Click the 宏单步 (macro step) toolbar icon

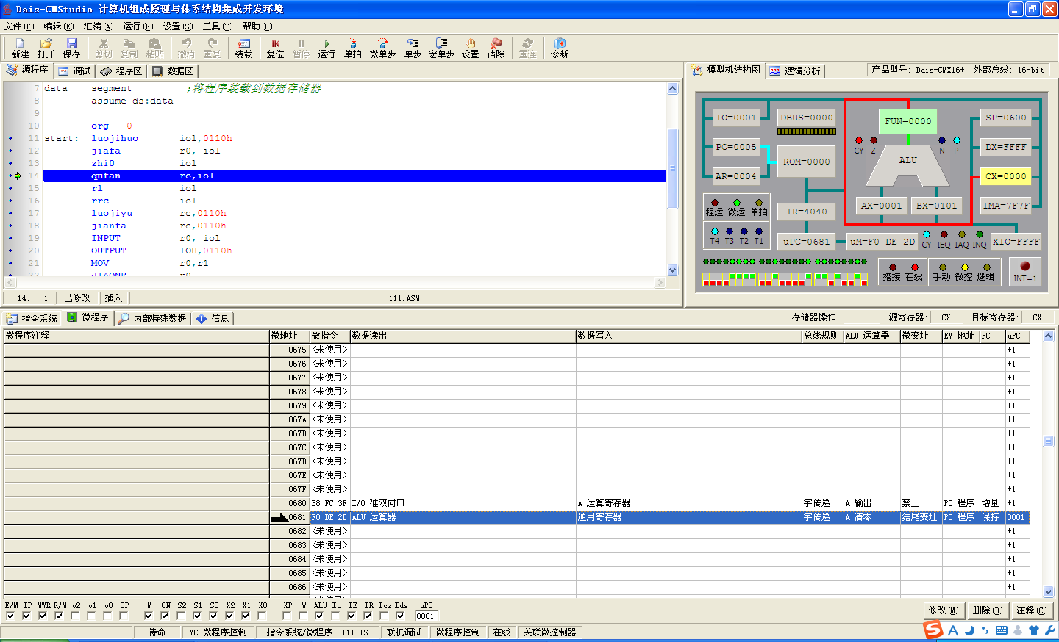[x=441, y=48]
